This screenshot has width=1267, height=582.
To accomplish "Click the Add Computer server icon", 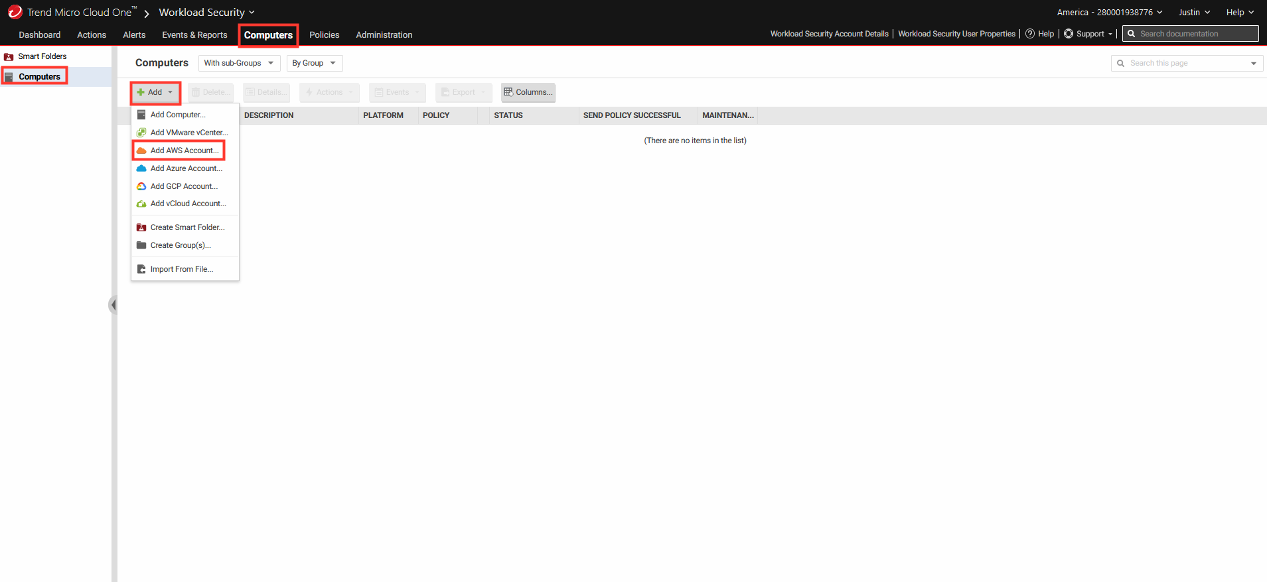I will [x=141, y=115].
